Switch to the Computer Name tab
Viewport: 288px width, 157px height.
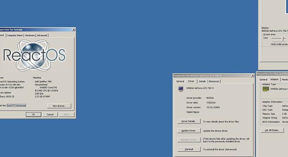click(x=15, y=36)
